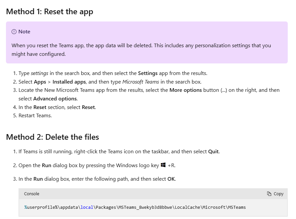Viewport: 296px width, 219px height.
Task: Click the bold 'Advanced options' text
Action: coord(55,99)
